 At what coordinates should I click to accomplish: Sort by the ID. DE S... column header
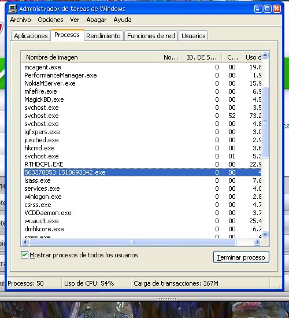tap(201, 57)
